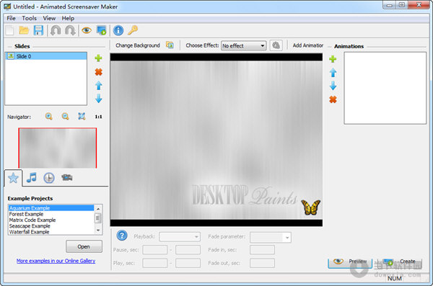Screen dimensions: 433x286
Task: Open a project with the folder icon
Action: pos(24,30)
